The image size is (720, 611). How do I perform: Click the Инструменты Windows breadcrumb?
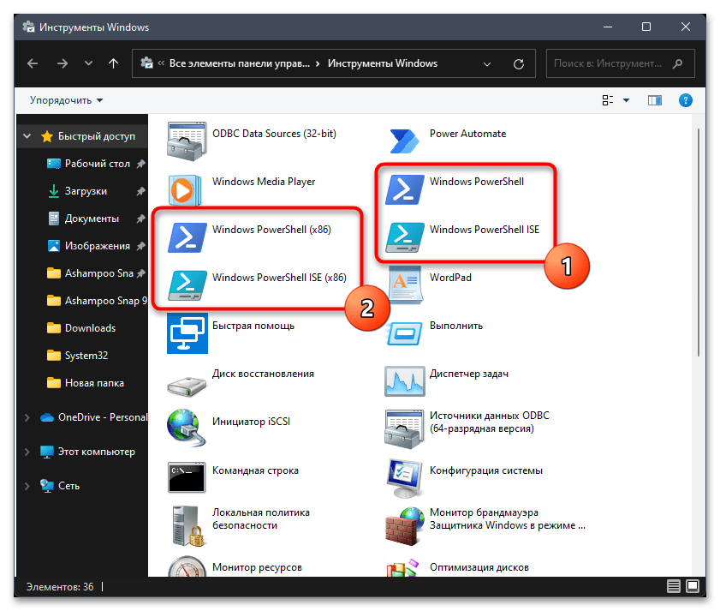pyautogui.click(x=383, y=63)
